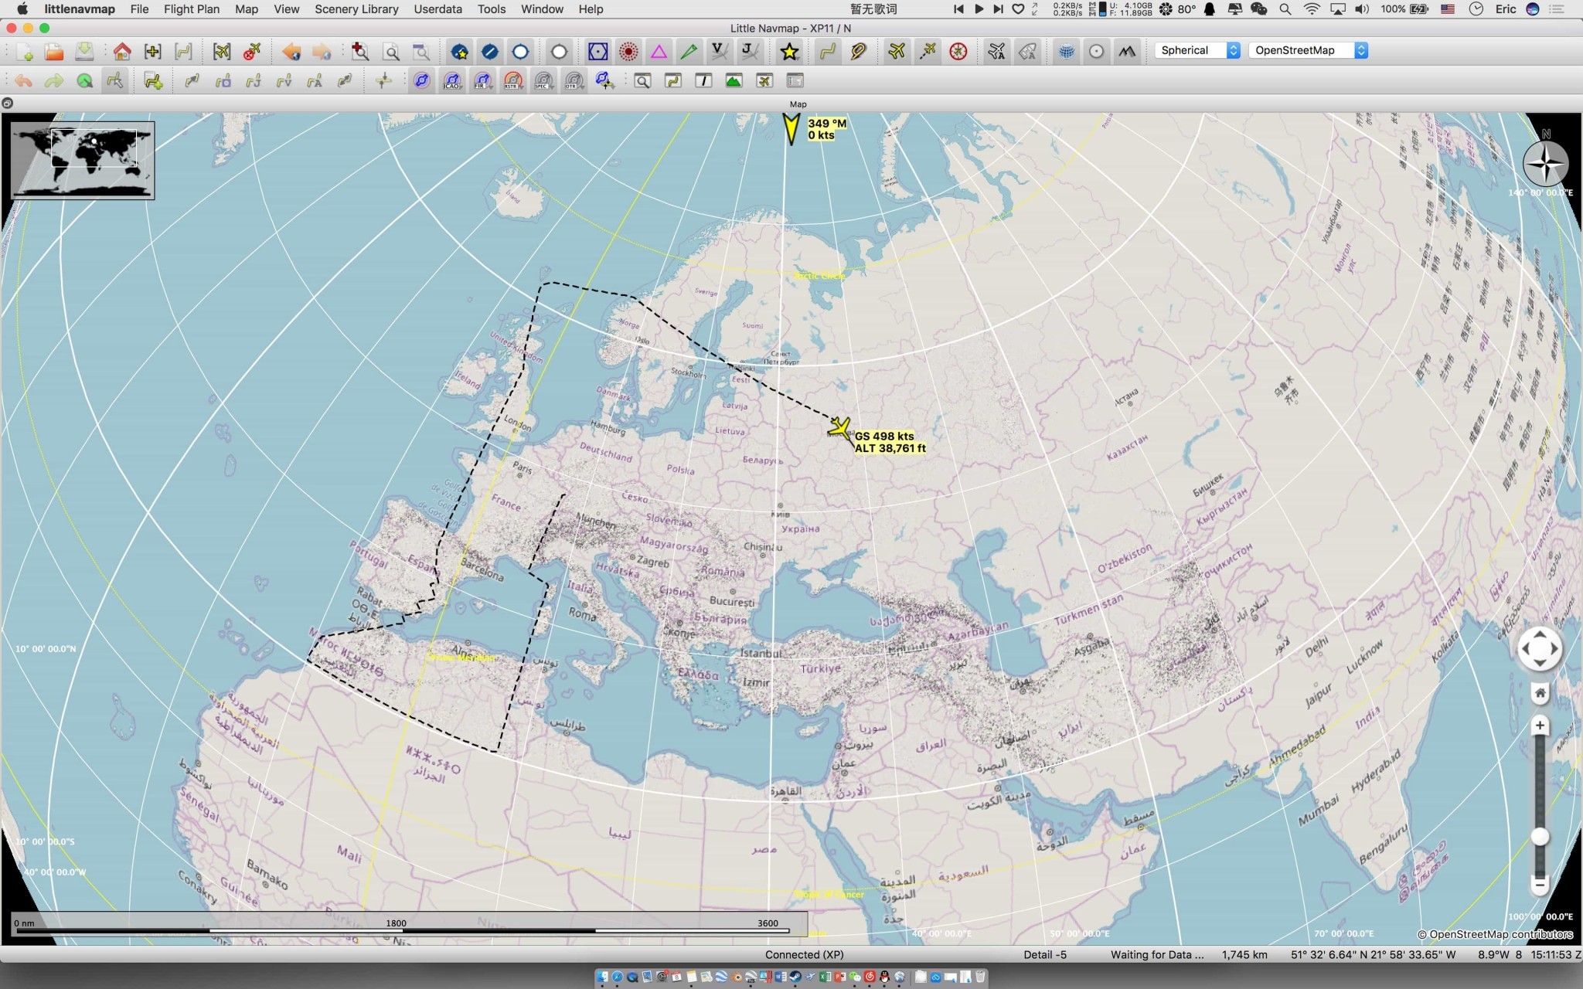
Task: Click map zoom out minus button
Action: 1540,884
